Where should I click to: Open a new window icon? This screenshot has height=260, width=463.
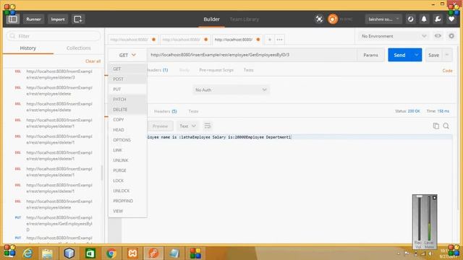pyautogui.click(x=78, y=19)
